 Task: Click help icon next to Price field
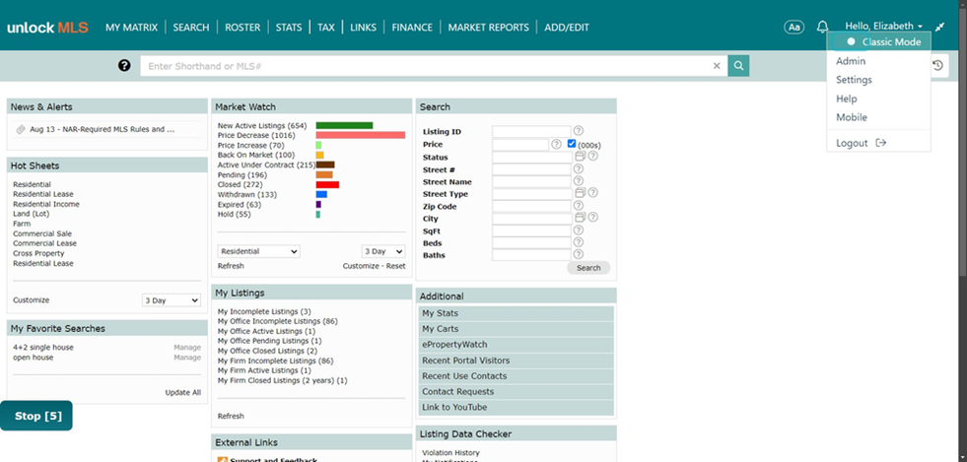click(556, 144)
